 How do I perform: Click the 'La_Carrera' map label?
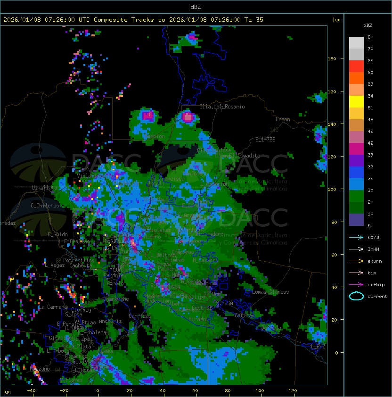coord(52,307)
